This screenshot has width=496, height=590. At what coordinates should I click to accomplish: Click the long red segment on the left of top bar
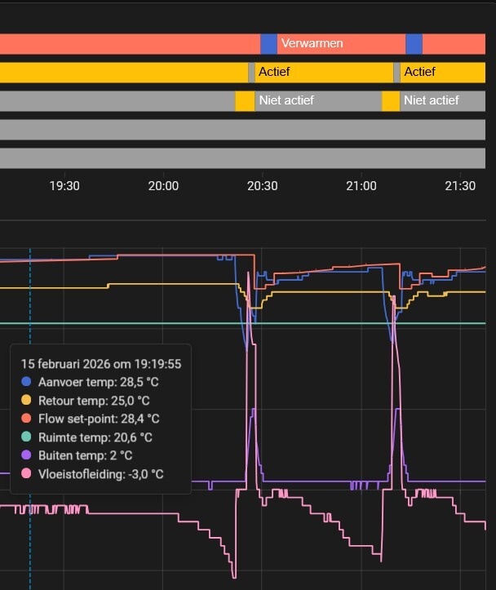130,44
